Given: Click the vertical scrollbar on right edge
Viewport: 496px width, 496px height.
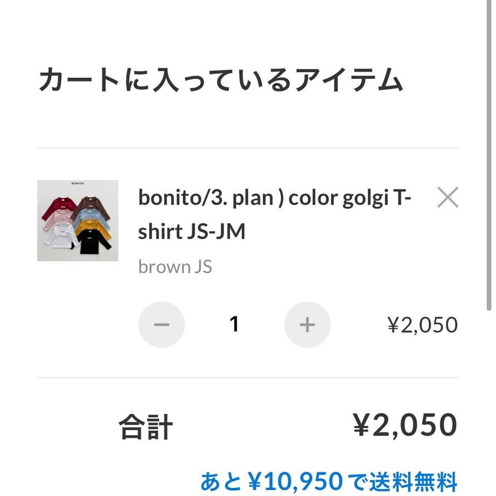Looking at the screenshot, I should (x=489, y=155).
